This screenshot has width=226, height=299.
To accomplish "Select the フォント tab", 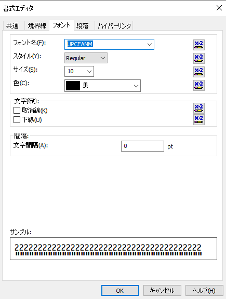I will click(61, 25).
